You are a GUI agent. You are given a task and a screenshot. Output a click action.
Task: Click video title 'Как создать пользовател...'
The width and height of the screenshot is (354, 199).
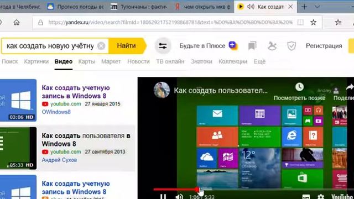coord(221,91)
